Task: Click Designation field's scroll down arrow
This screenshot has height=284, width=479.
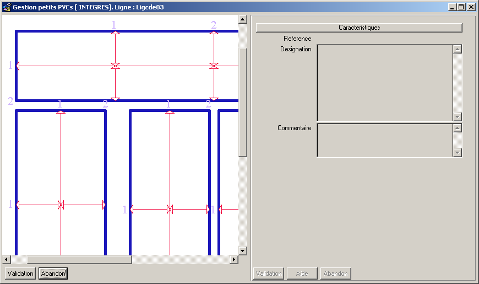Action: pyautogui.click(x=457, y=117)
